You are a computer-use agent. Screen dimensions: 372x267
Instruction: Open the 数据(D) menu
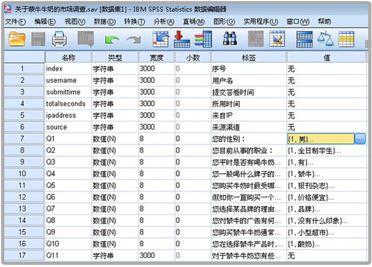pos(105,22)
